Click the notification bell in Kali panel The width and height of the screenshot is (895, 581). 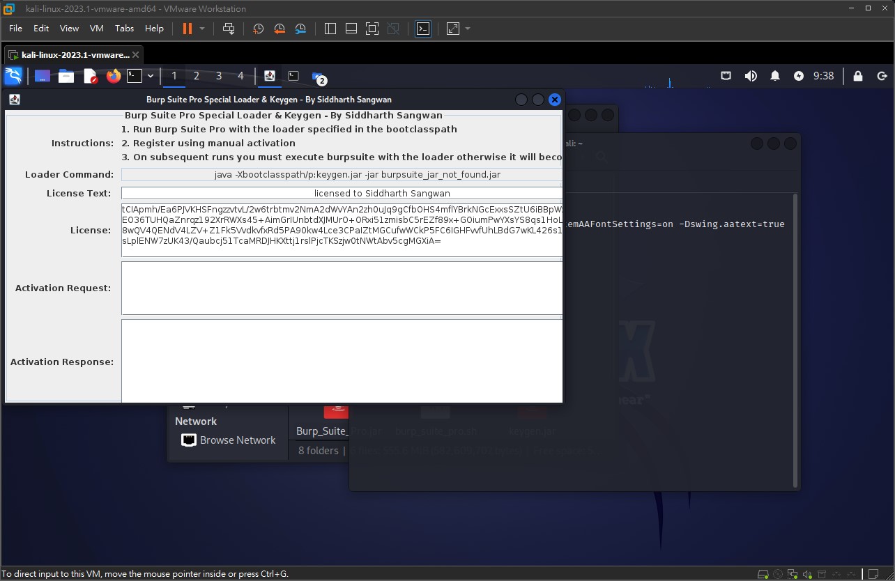click(774, 76)
